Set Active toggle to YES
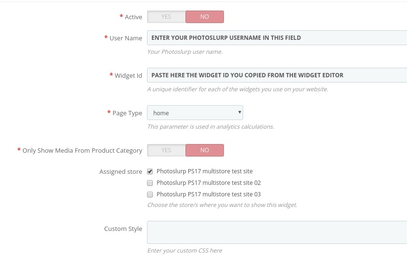This screenshot has height=266, width=407. click(166, 17)
